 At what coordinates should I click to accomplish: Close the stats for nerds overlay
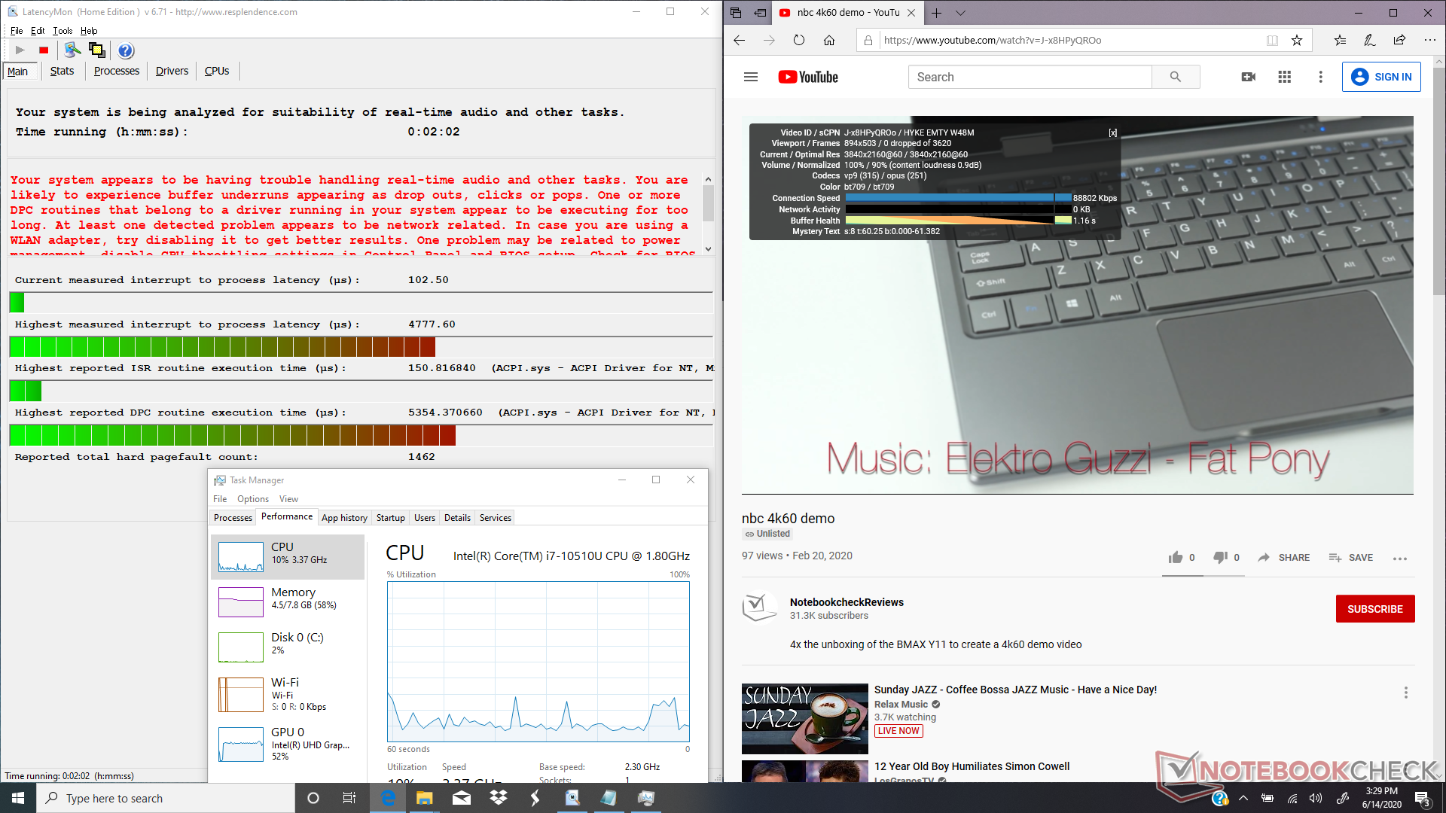tap(1112, 132)
